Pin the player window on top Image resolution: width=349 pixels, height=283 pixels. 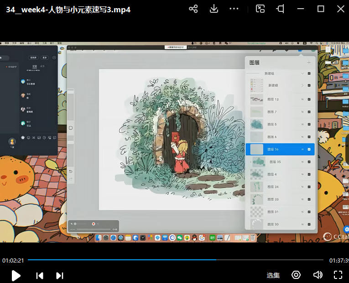click(281, 9)
